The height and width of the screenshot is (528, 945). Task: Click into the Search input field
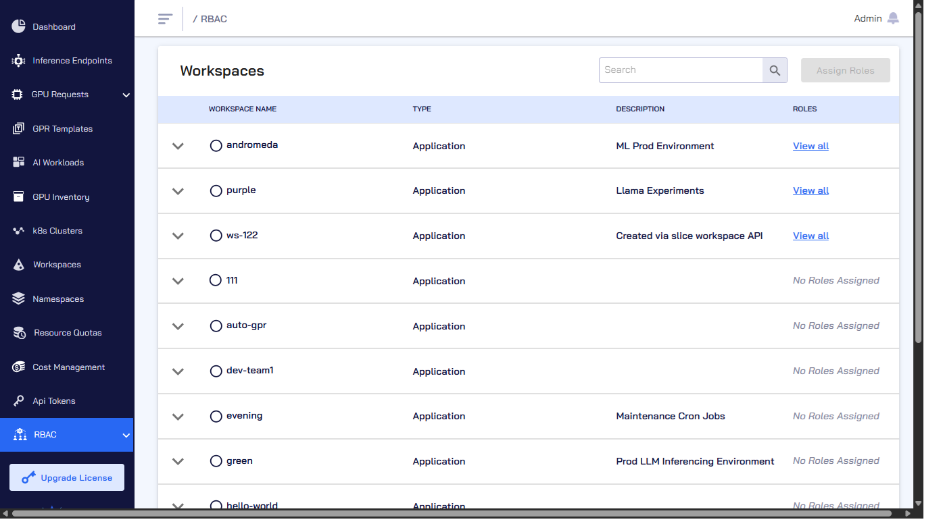(x=681, y=70)
